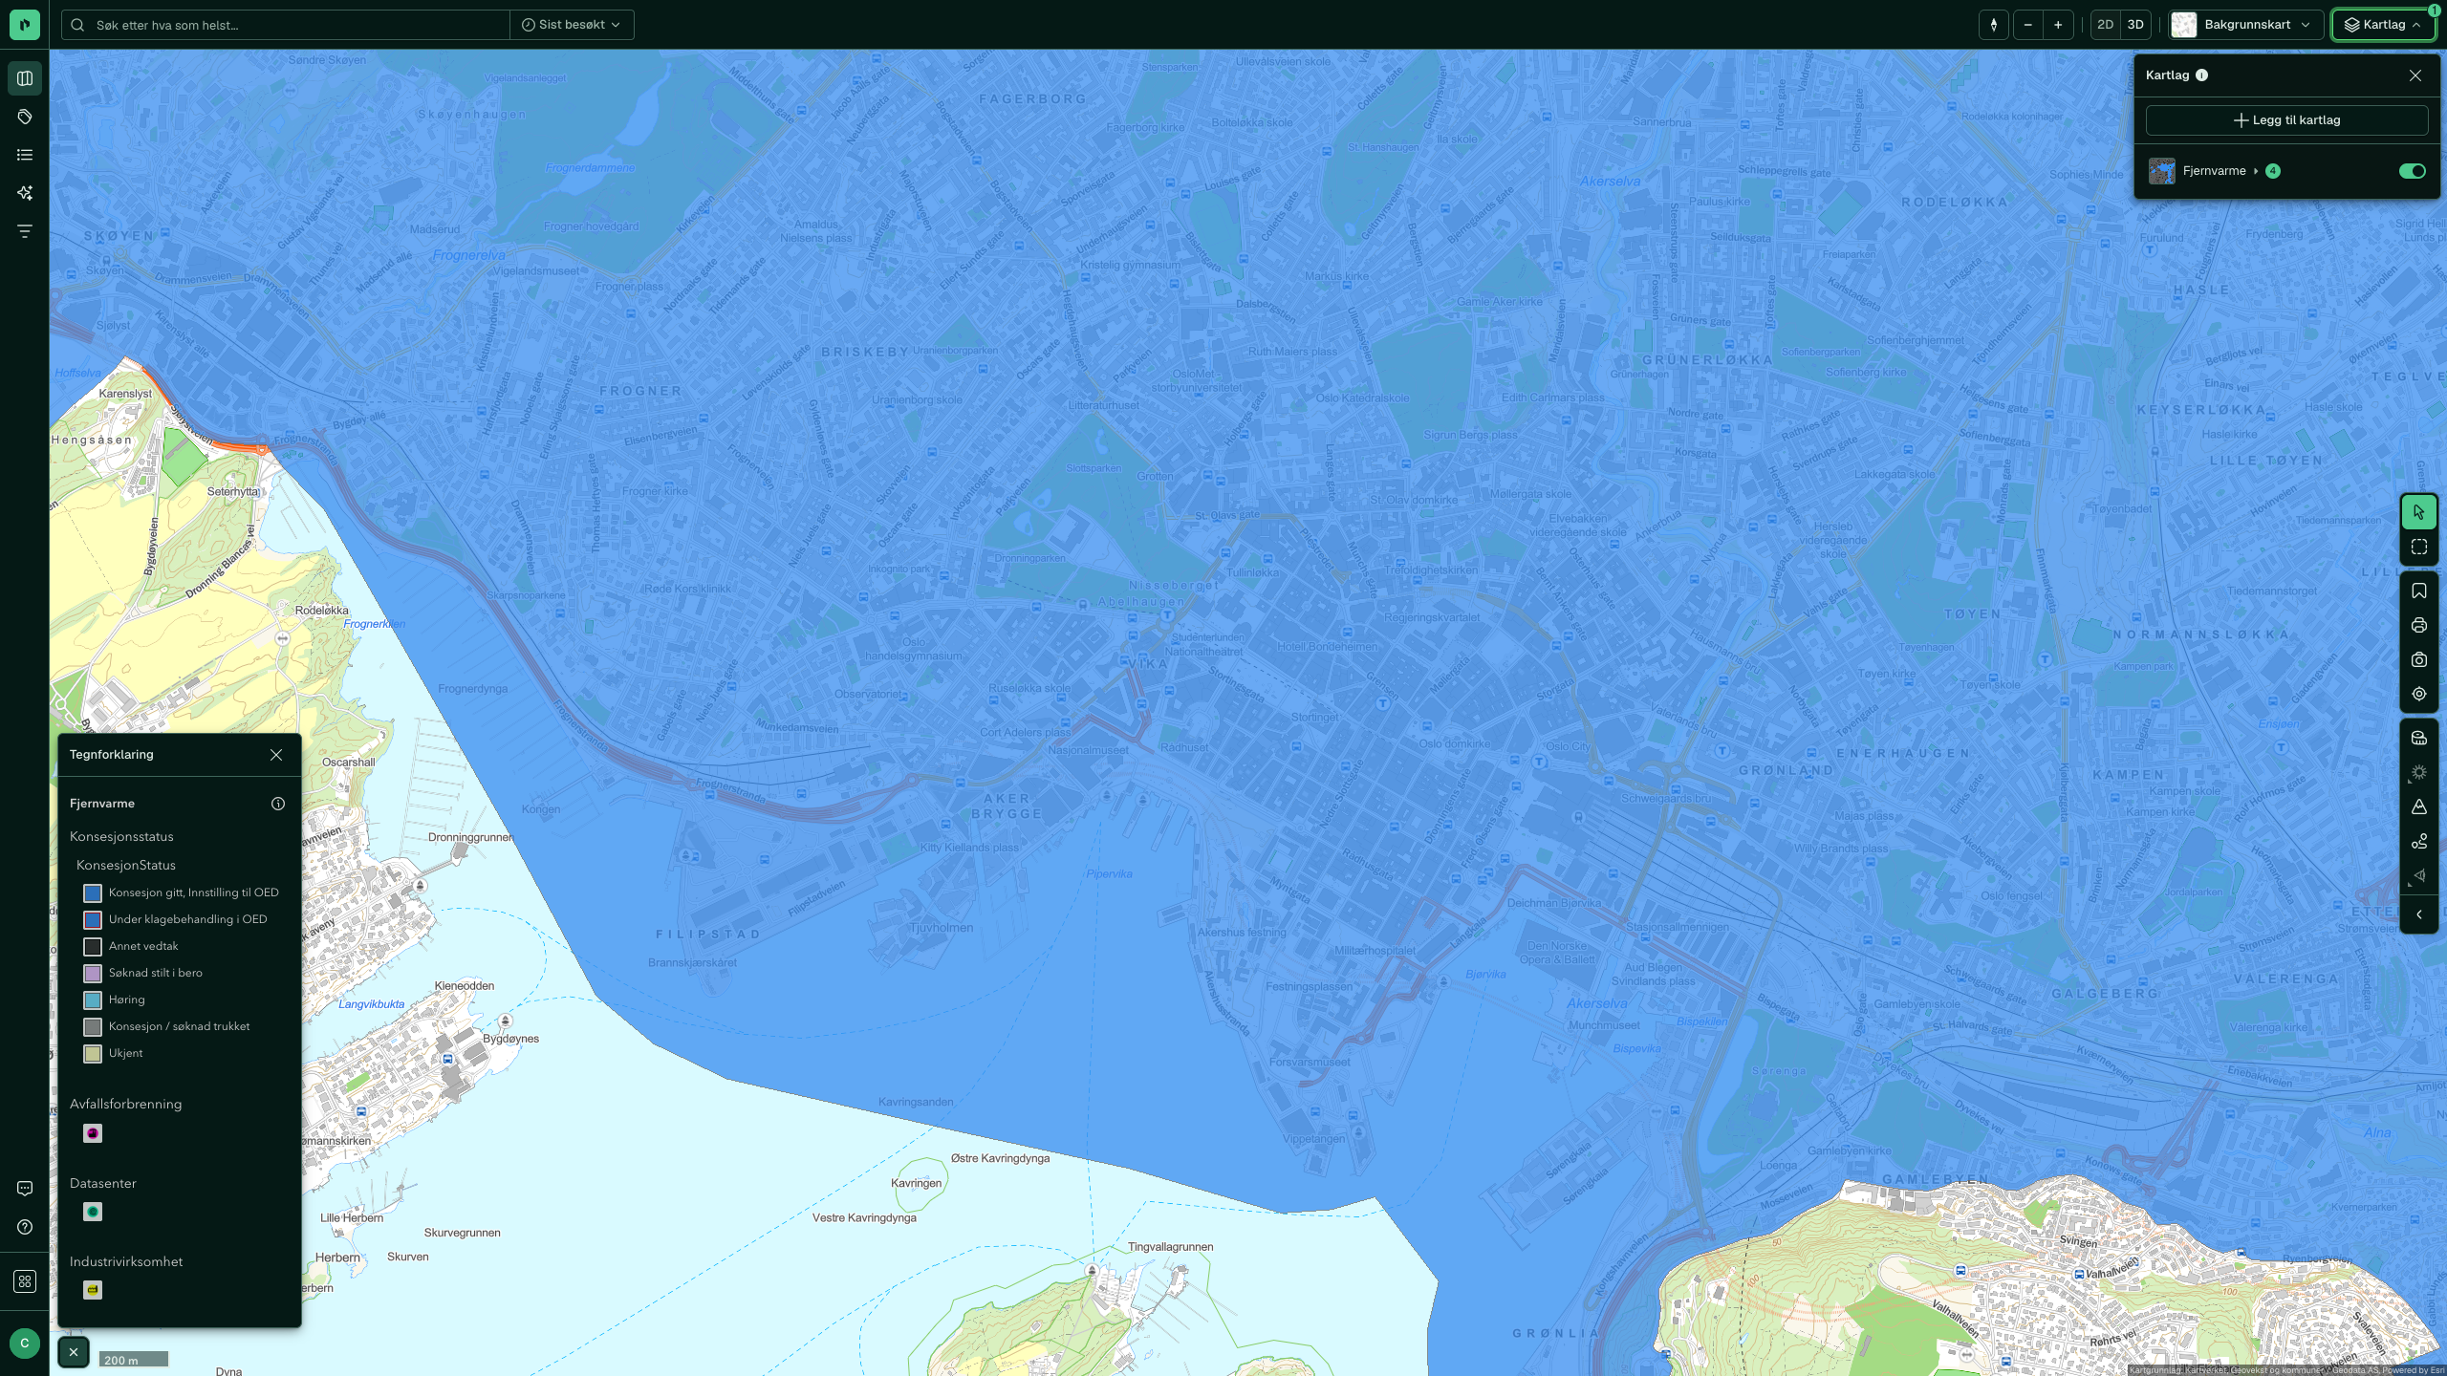The image size is (2447, 1376).
Task: Click the search field Søk etter hva som helst
Action: click(286, 25)
